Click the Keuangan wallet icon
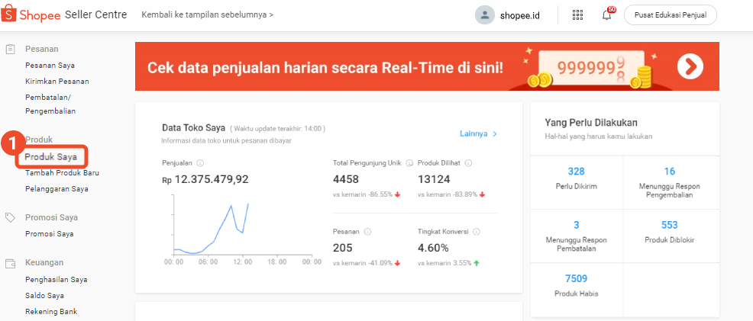Image resolution: width=753 pixels, height=321 pixels. point(10,263)
